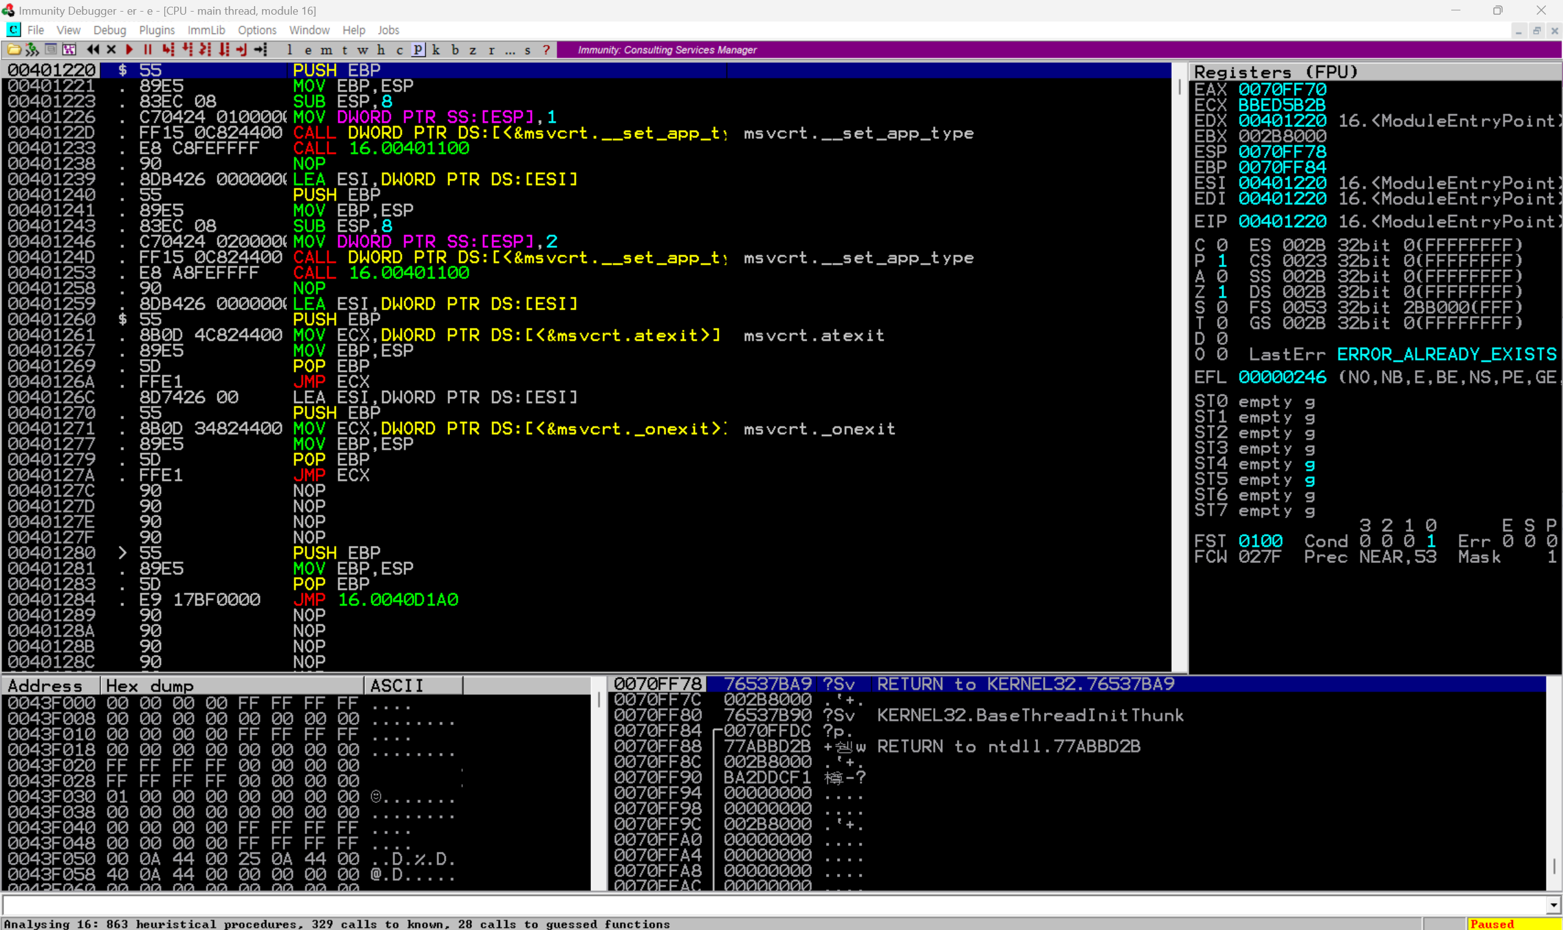This screenshot has width=1563, height=930.
Task: Click in the command input bar
Action: click(x=752, y=905)
